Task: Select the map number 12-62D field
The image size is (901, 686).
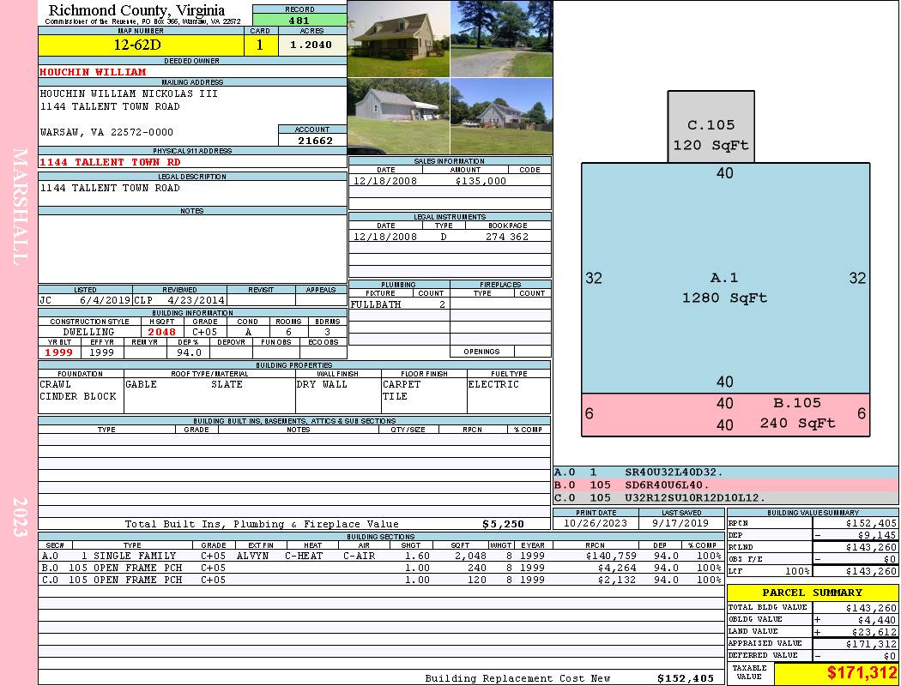Action: point(141,45)
